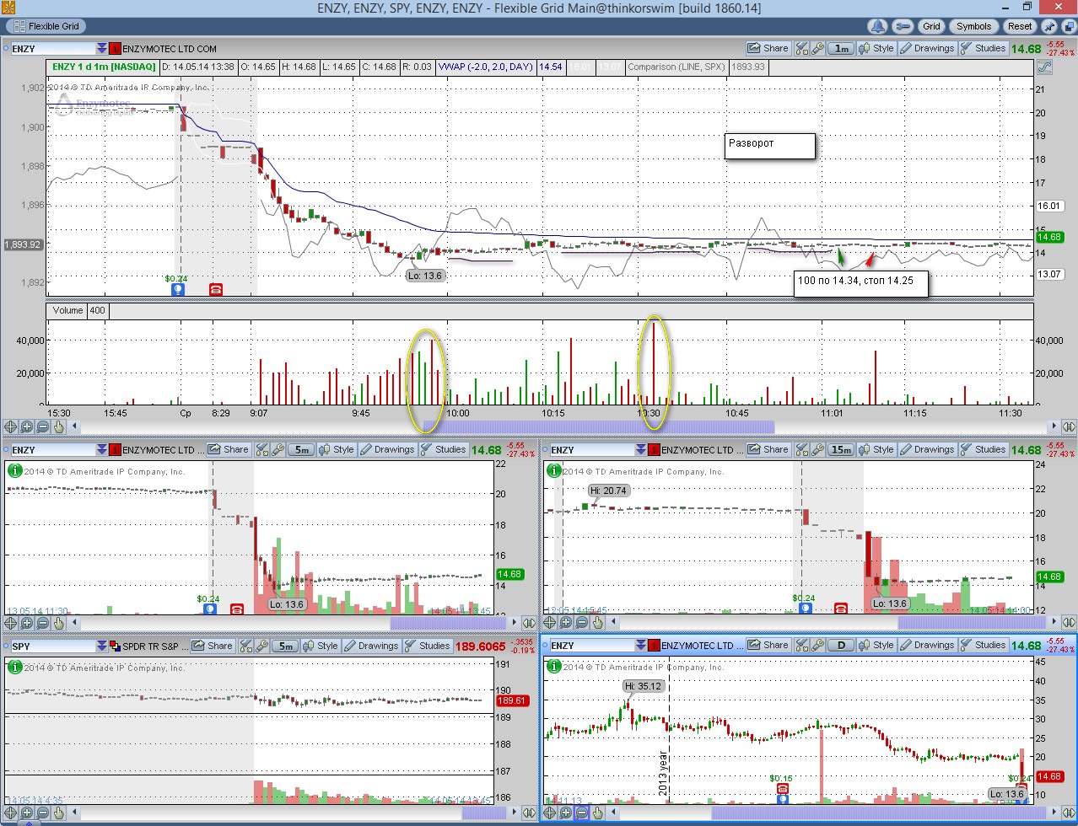Click the ENZY symbol field of the 1m chart
This screenshot has width=1078, height=826.
coord(52,49)
